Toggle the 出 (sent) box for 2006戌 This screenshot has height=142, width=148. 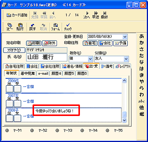[10, 88]
